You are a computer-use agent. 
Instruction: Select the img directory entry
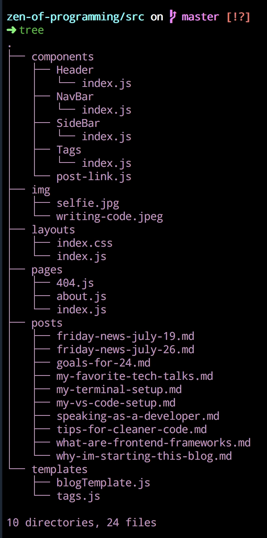coord(41,190)
